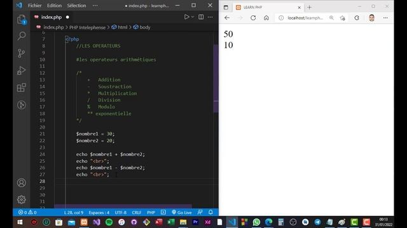This screenshot has width=407, height=228.
Task: Change file encoding UTF-8 in status bar
Action: click(121, 213)
